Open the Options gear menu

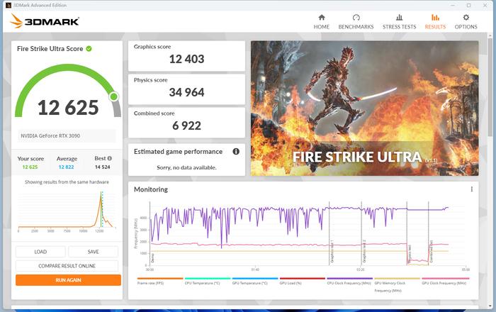(466, 21)
